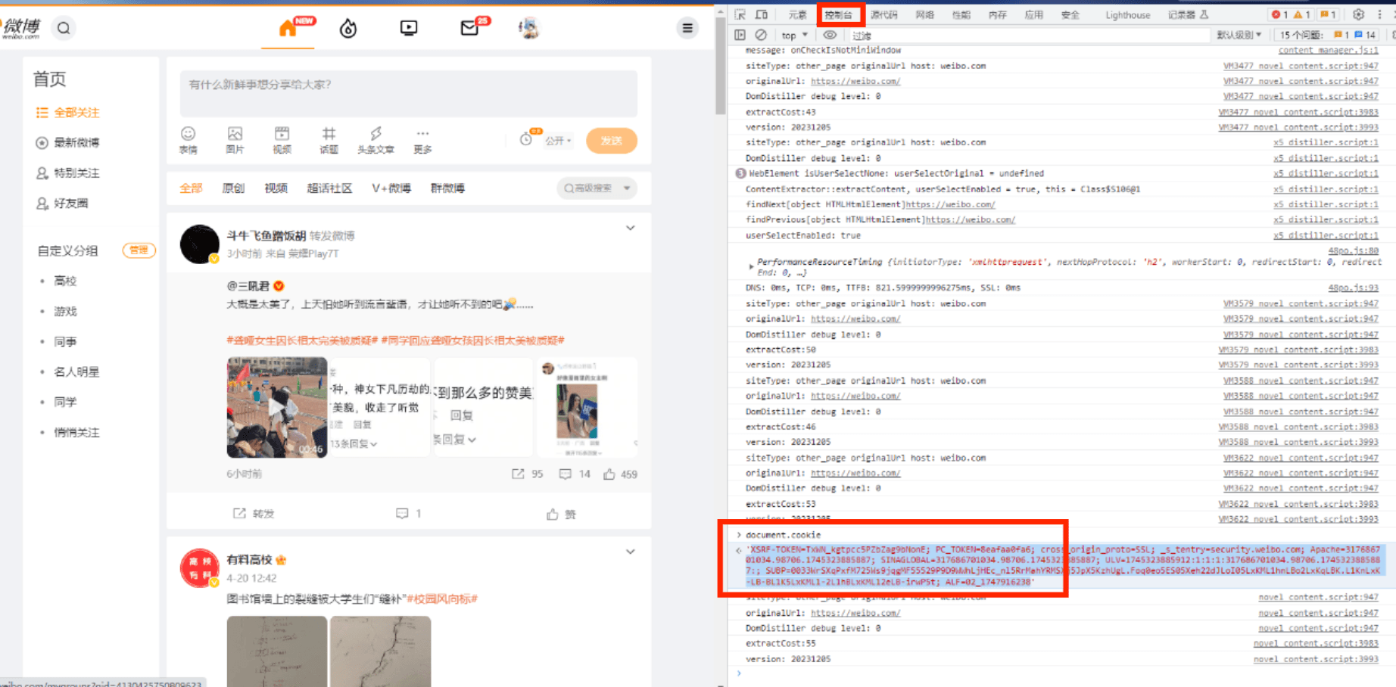The height and width of the screenshot is (687, 1396).
Task: Switch to the 应用 Application tab
Action: point(1033,14)
